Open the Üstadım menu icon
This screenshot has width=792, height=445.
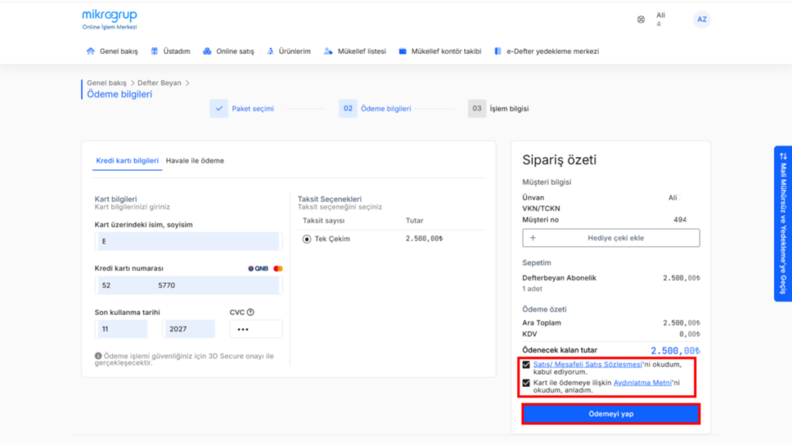tap(155, 51)
